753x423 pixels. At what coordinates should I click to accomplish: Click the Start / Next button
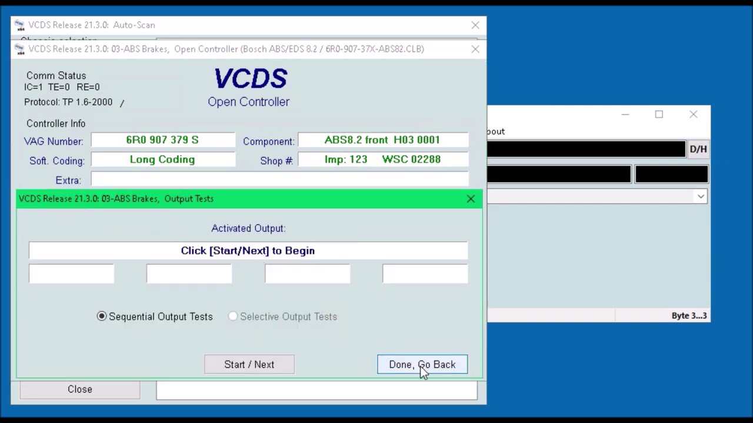(249, 364)
